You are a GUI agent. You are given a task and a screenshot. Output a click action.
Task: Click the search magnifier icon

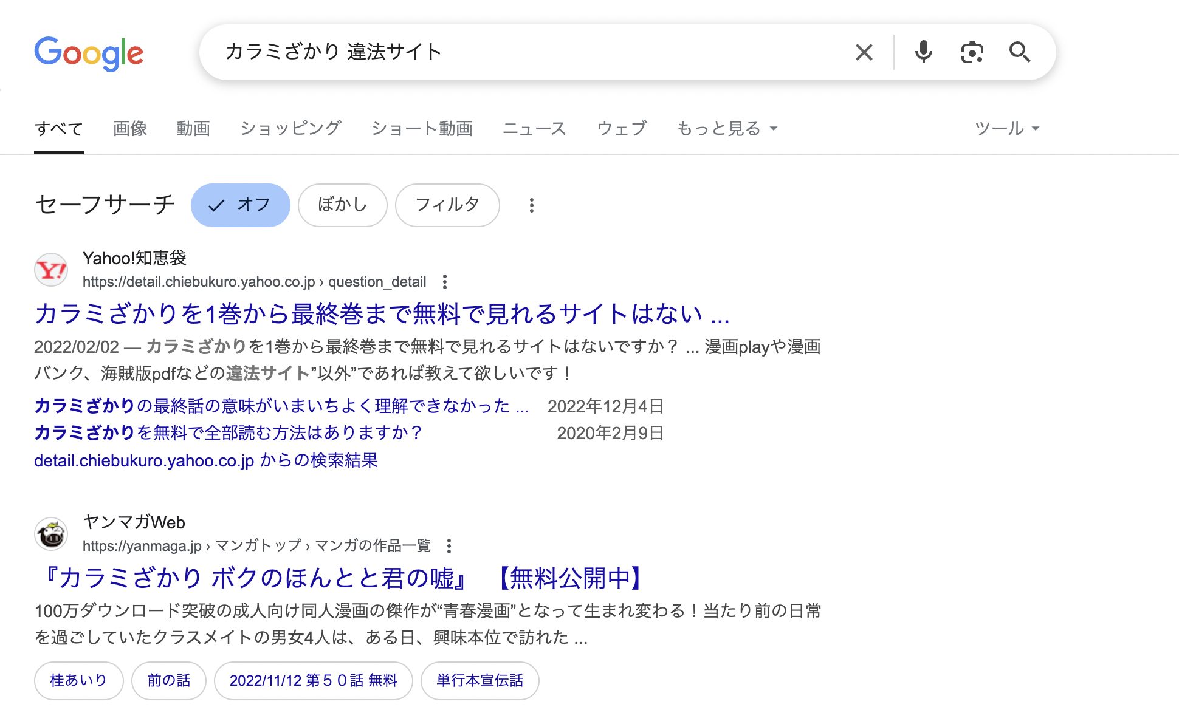(1020, 53)
